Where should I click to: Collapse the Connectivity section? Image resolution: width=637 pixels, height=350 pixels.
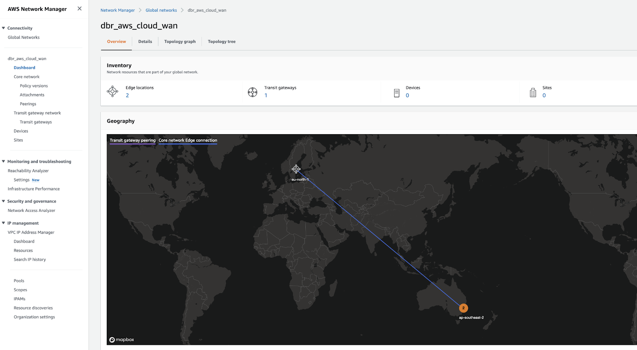click(4, 28)
